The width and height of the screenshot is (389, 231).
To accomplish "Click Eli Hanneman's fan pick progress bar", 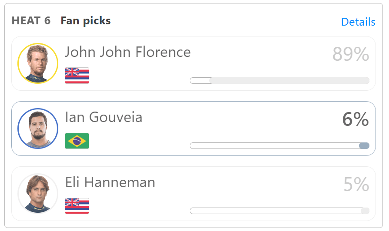I will (x=280, y=211).
